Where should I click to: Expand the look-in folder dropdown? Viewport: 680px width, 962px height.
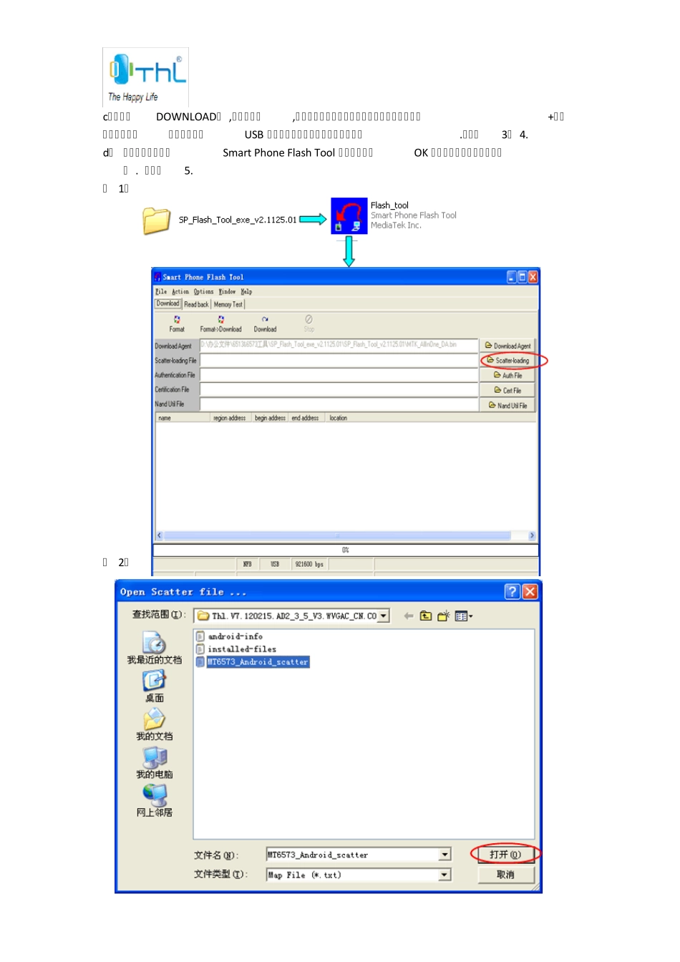pos(384,616)
